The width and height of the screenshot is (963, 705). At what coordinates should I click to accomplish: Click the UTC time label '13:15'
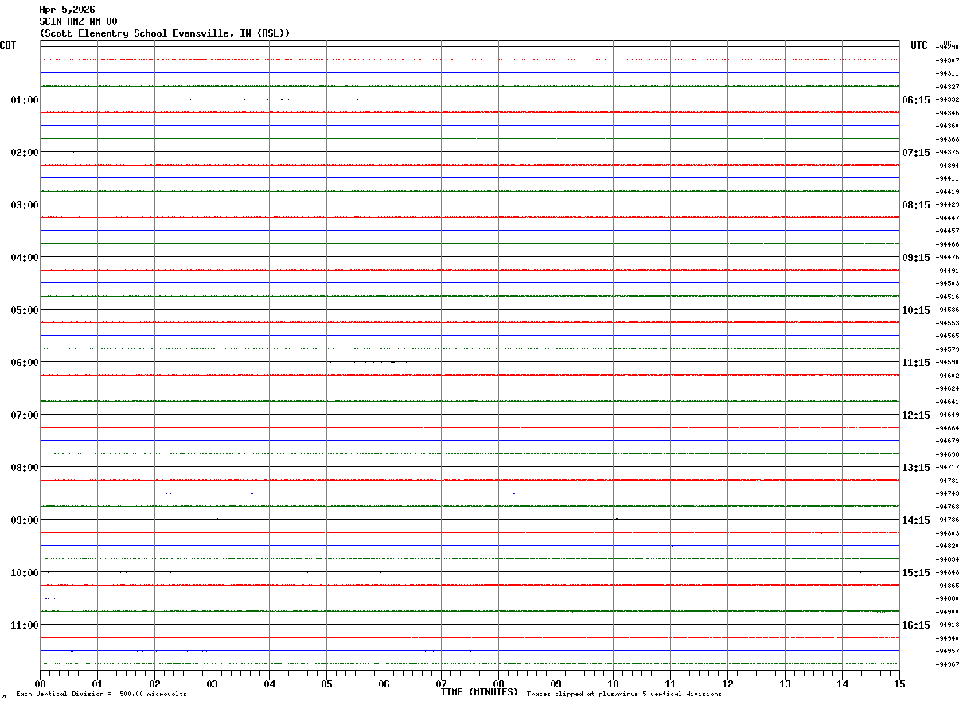click(916, 468)
